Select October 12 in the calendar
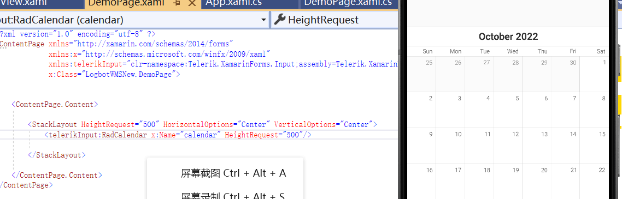This screenshot has height=199, width=622. point(508,146)
